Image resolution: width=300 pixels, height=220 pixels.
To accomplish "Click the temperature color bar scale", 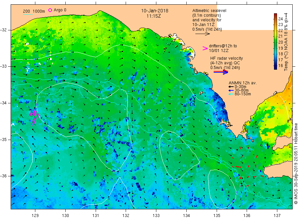I will coord(275,41).
